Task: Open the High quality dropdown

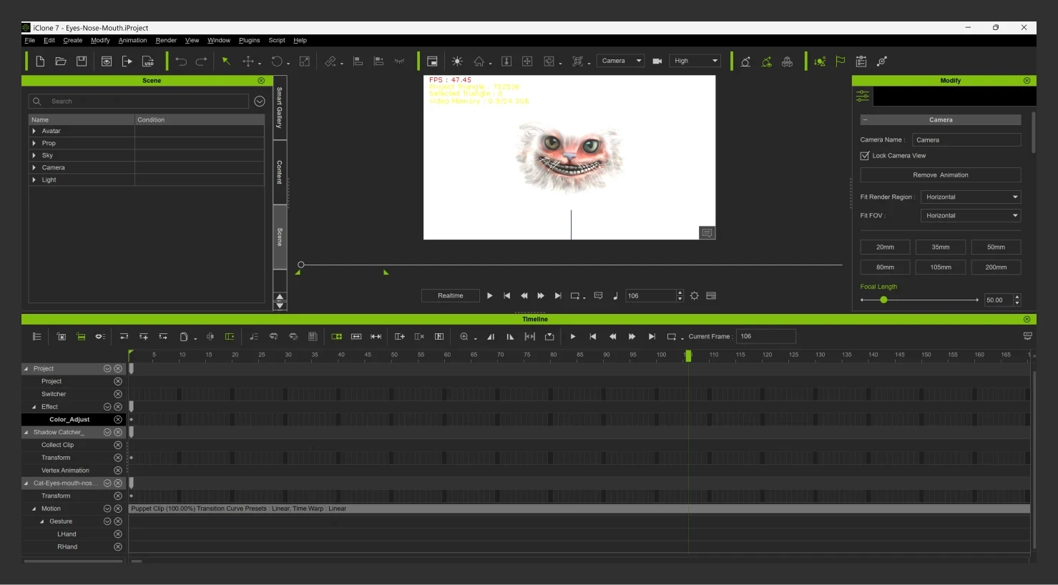Action: coord(695,61)
